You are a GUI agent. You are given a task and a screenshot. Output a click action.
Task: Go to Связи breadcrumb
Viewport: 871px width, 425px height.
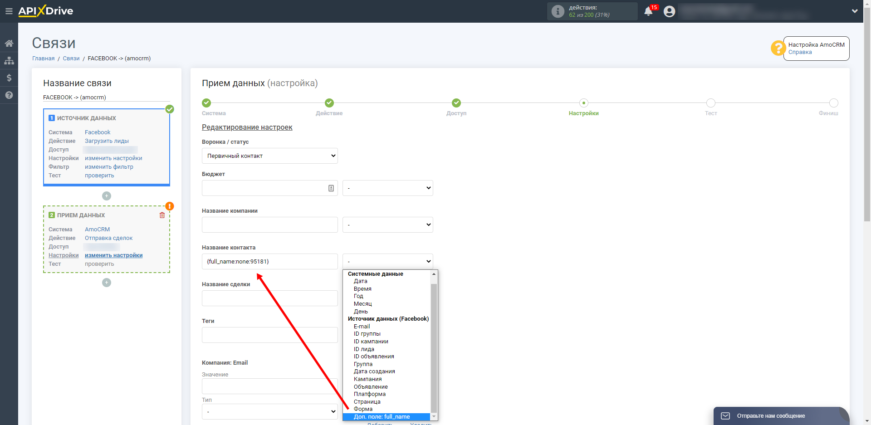pos(71,59)
